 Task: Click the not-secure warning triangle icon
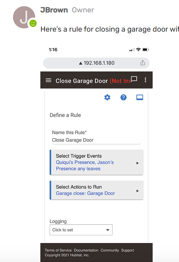pyautogui.click(x=81, y=63)
